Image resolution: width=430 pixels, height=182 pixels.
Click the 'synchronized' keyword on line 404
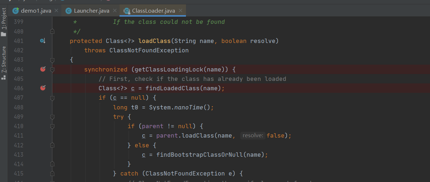click(x=106, y=70)
